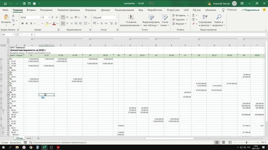
Task: Click into the formula bar
Action: [150, 35]
